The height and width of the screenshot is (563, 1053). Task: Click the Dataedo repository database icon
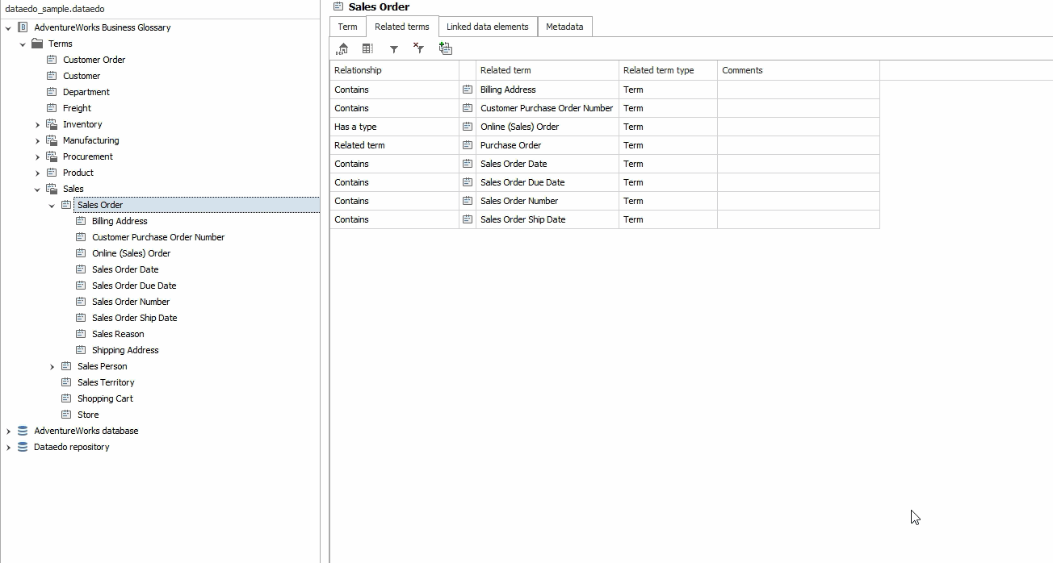point(23,447)
